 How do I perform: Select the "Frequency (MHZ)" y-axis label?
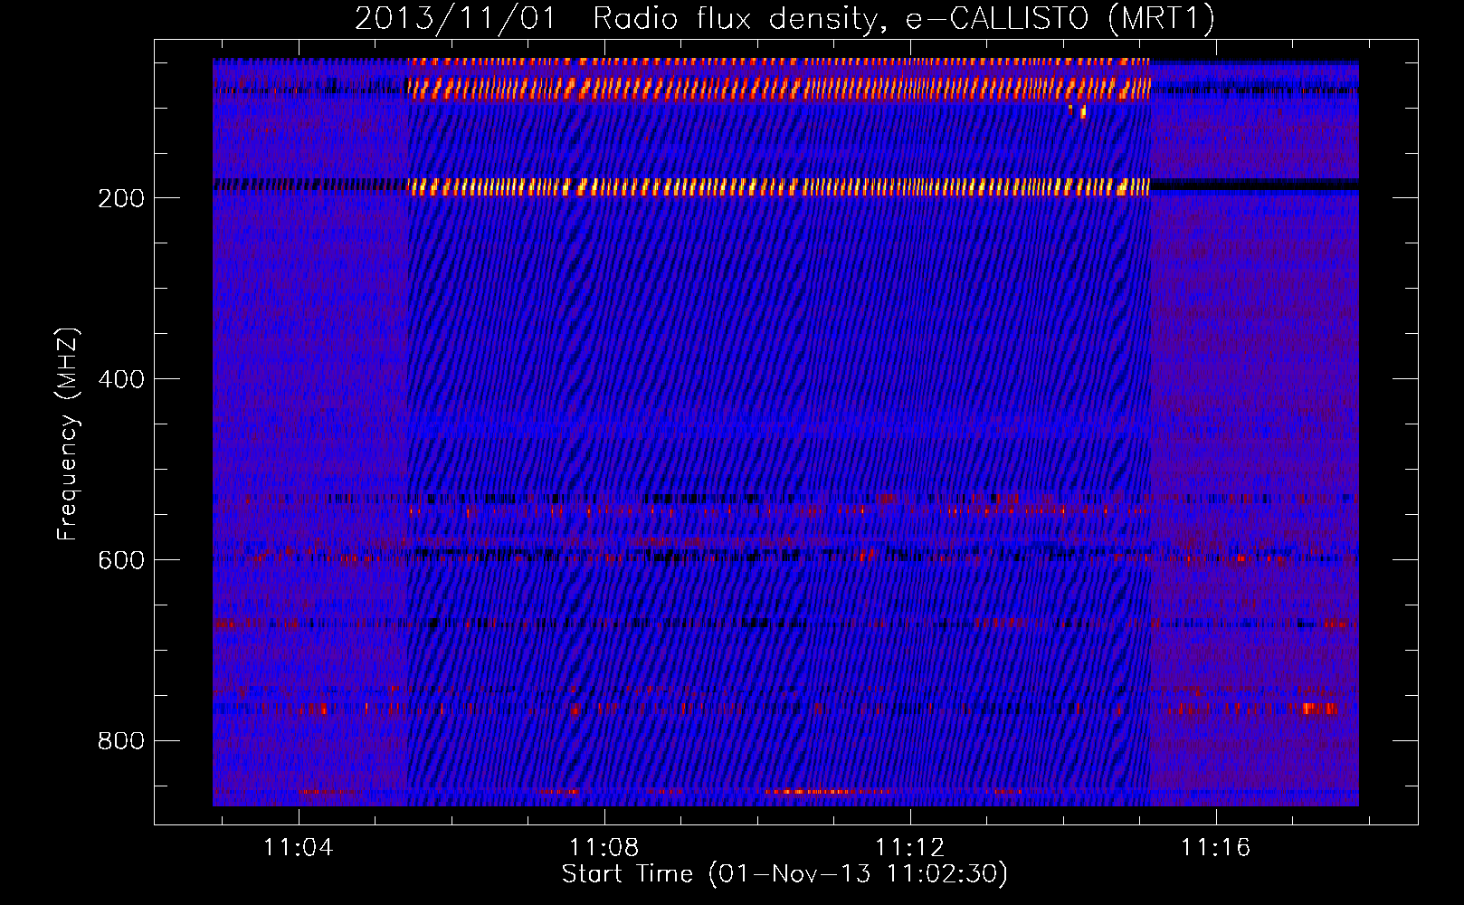pos(68,434)
